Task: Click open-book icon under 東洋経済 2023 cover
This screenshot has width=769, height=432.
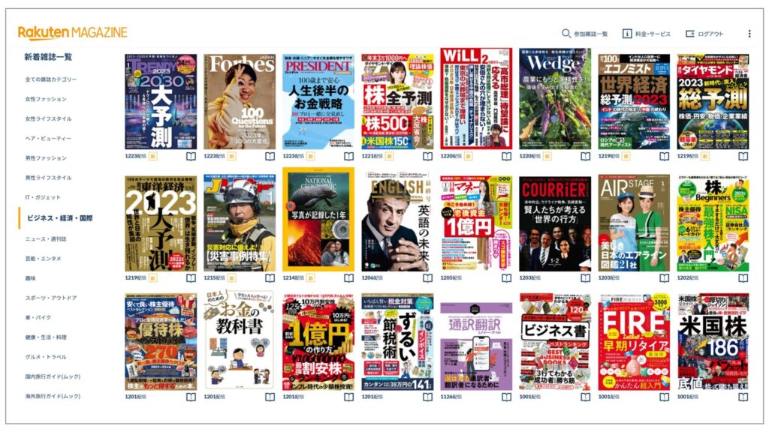Action: click(191, 277)
